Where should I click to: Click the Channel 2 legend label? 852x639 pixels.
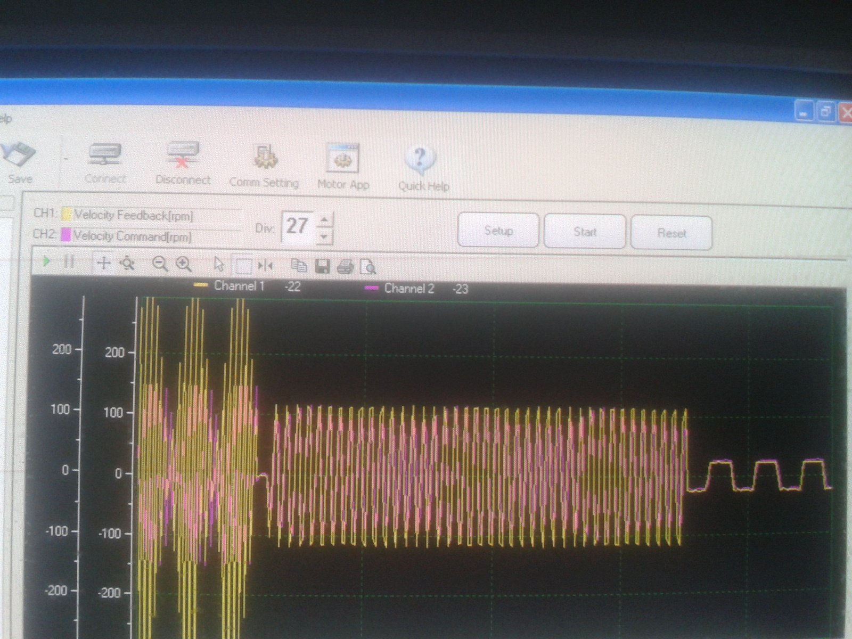(x=409, y=289)
